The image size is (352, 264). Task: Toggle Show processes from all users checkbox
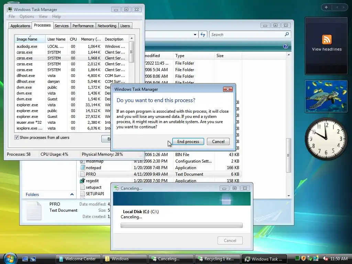pos(16,137)
